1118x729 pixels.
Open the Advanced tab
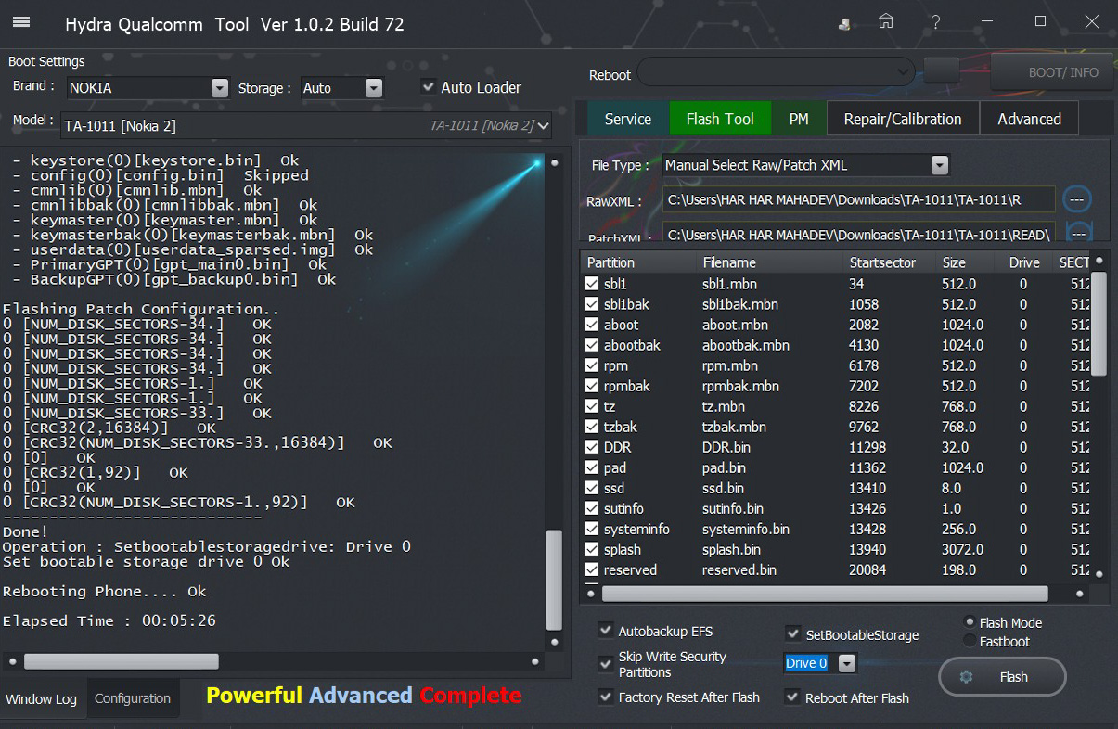click(1030, 119)
